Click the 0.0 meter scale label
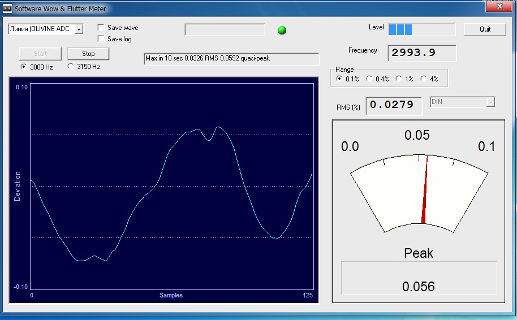Image resolution: width=517 pixels, height=320 pixels. click(350, 146)
